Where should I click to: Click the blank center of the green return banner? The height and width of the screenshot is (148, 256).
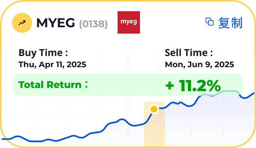(x=126, y=85)
